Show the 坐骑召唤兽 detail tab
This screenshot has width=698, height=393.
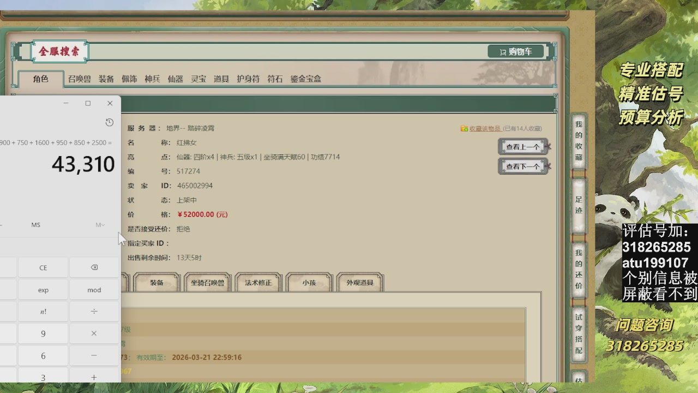pyautogui.click(x=207, y=283)
